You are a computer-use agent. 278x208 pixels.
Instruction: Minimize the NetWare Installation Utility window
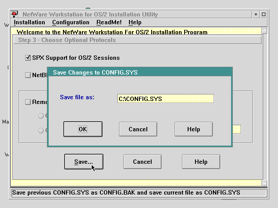point(256,14)
